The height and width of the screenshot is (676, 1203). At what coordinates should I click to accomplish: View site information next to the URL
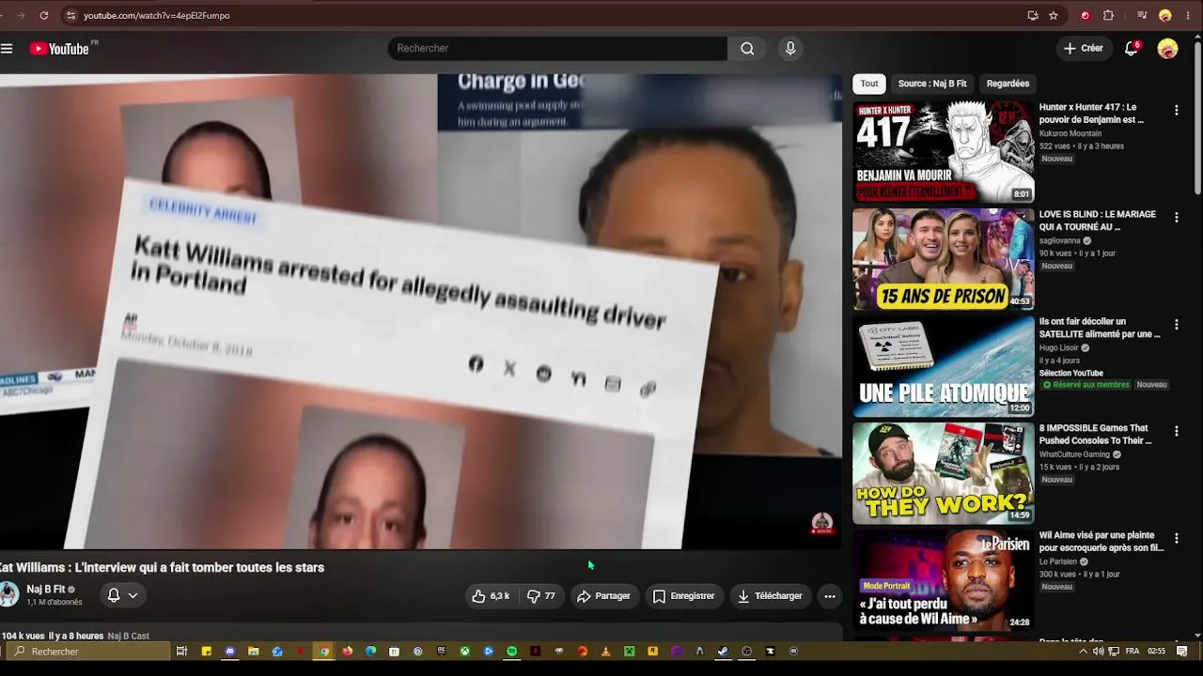coord(70,15)
